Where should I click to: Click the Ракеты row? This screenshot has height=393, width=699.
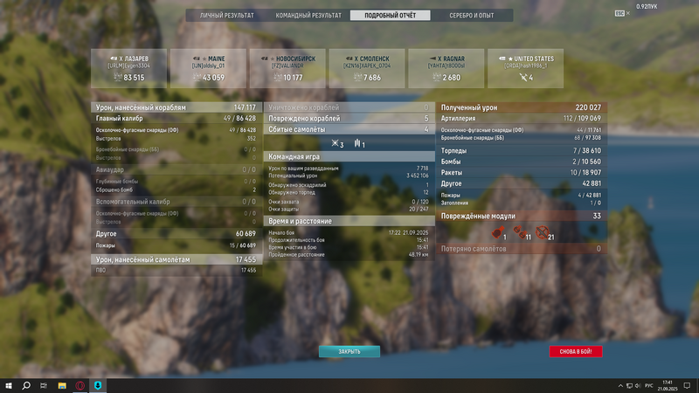tap(522, 172)
